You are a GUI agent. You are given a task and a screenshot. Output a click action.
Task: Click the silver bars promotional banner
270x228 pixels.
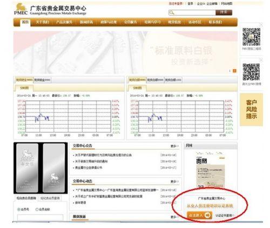[x=125, y=52]
